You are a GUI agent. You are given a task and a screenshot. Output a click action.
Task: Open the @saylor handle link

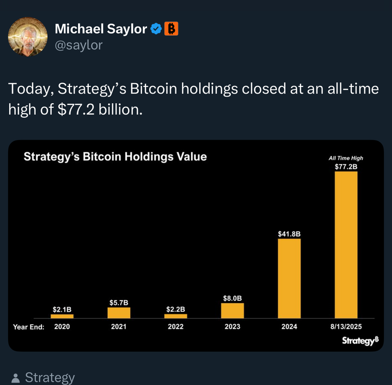coord(79,46)
